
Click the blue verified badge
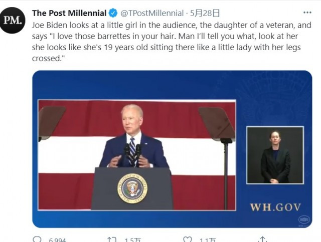pos(113,13)
